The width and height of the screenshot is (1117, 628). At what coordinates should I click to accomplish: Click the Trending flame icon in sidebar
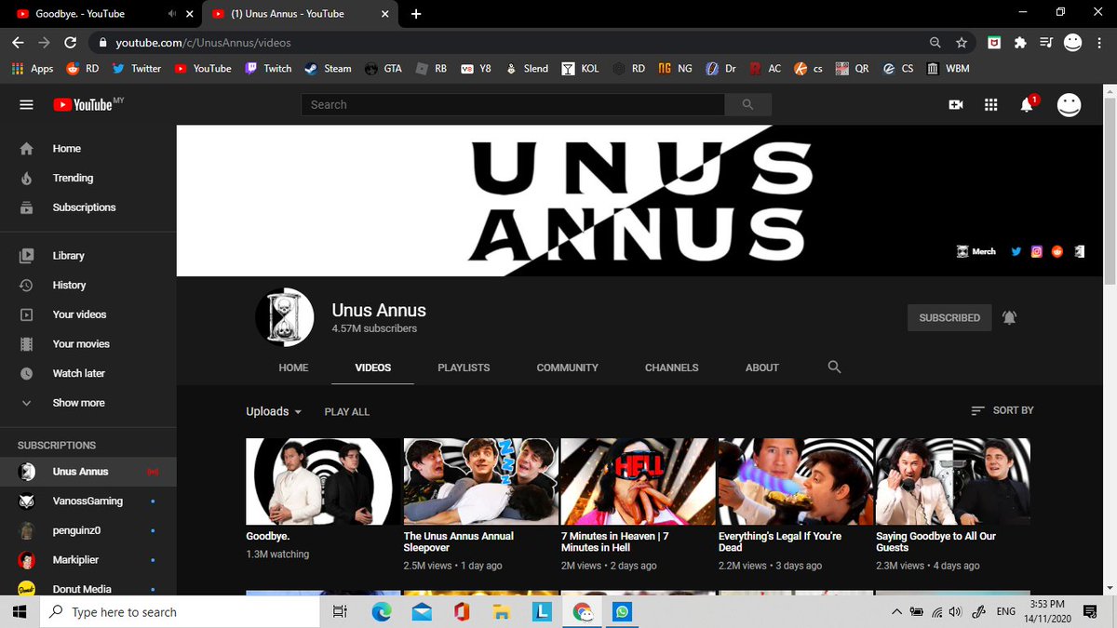(x=26, y=178)
